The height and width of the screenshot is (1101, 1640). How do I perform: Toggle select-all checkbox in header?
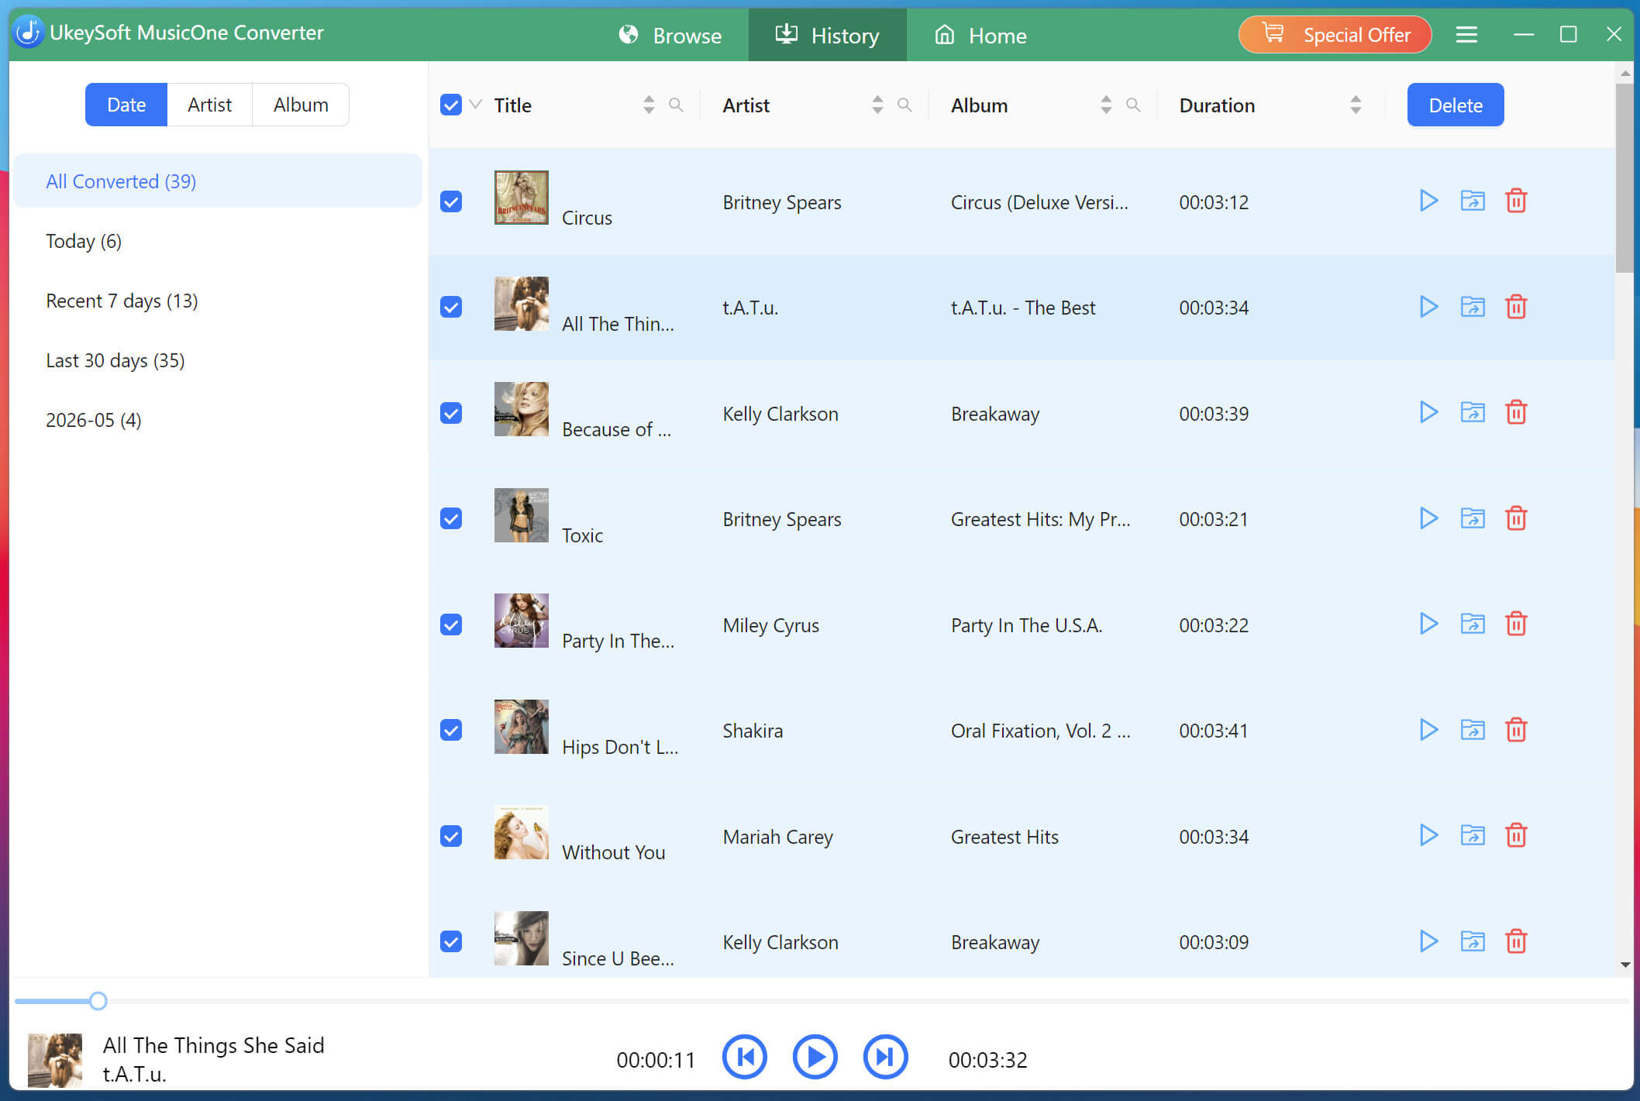tap(451, 105)
